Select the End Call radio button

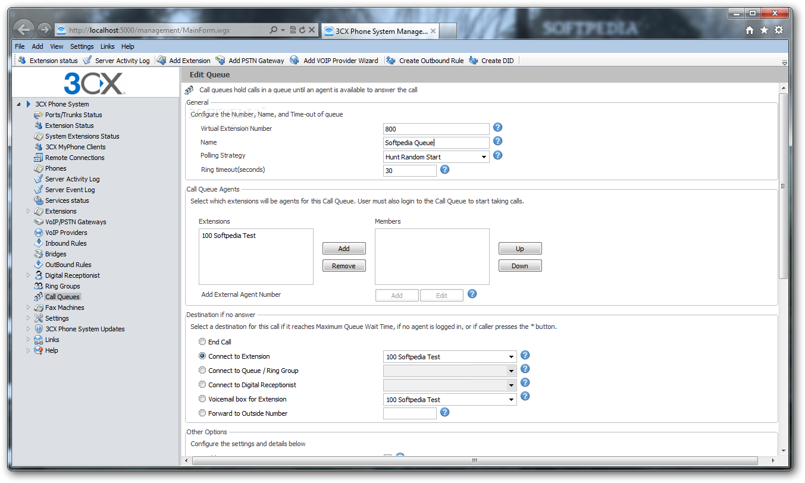[x=202, y=342]
